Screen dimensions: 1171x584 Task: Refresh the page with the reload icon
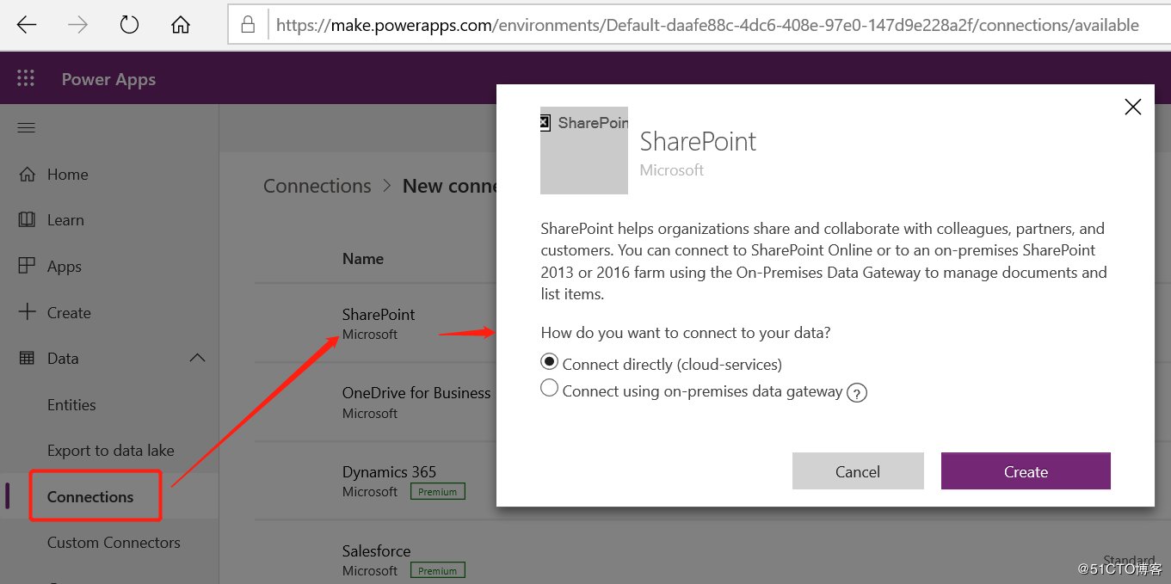[x=129, y=25]
